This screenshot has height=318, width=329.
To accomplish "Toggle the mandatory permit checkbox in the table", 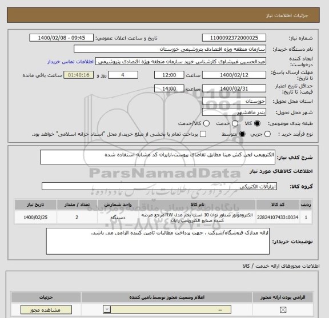I will 283,309.
